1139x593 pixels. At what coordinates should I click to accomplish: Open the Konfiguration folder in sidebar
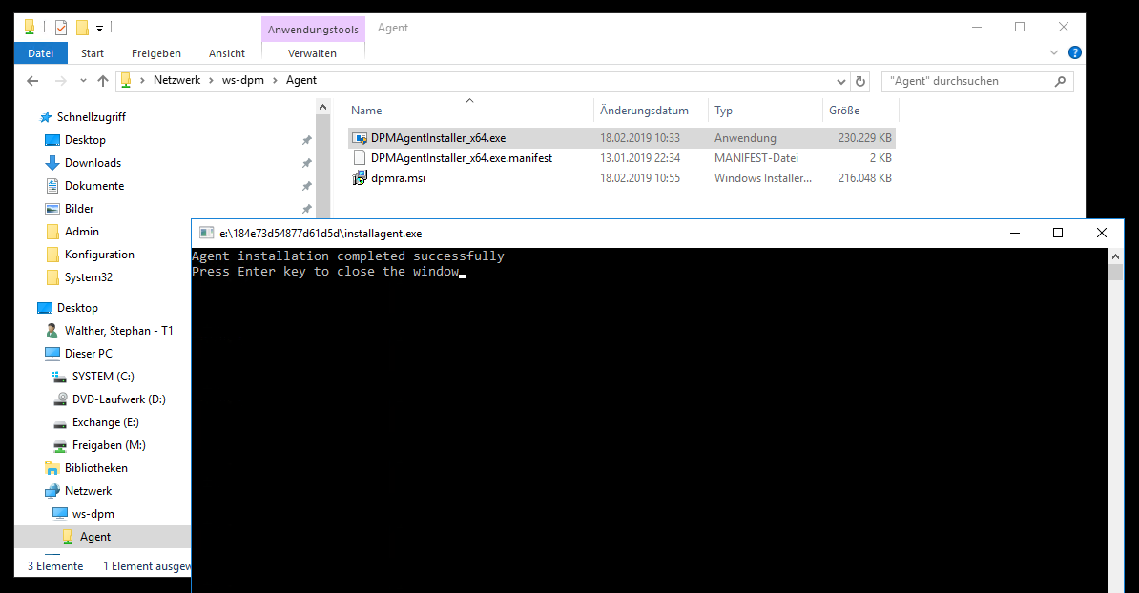coord(99,254)
